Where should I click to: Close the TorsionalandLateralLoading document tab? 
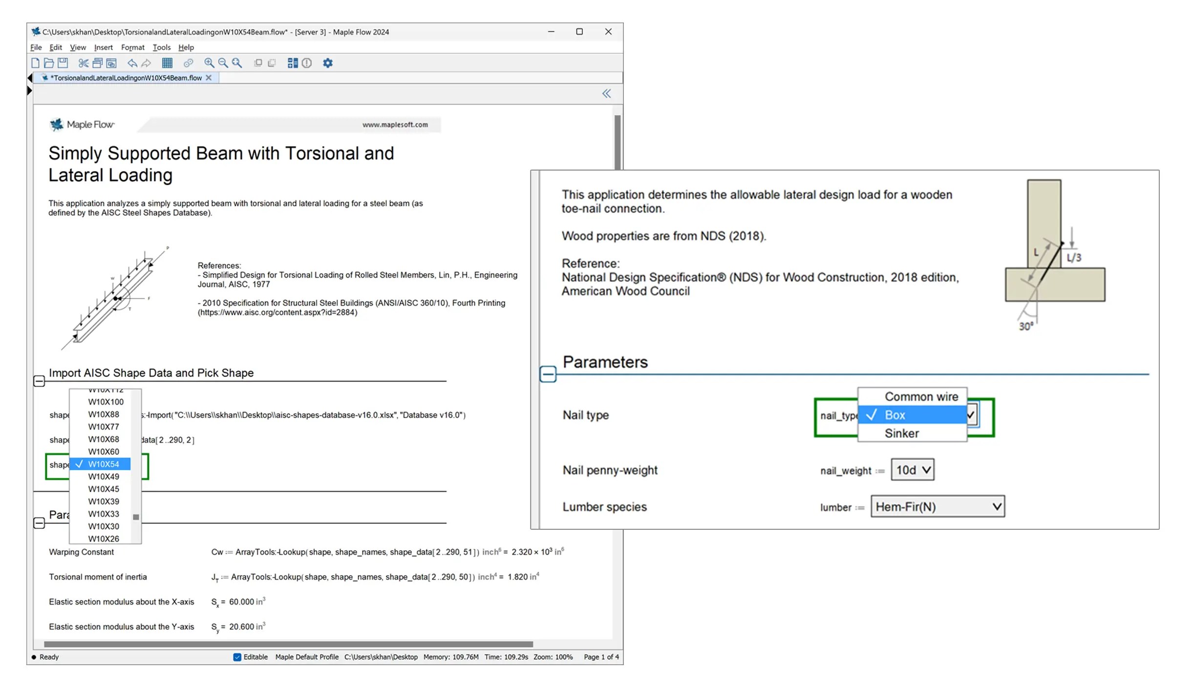pyautogui.click(x=209, y=78)
